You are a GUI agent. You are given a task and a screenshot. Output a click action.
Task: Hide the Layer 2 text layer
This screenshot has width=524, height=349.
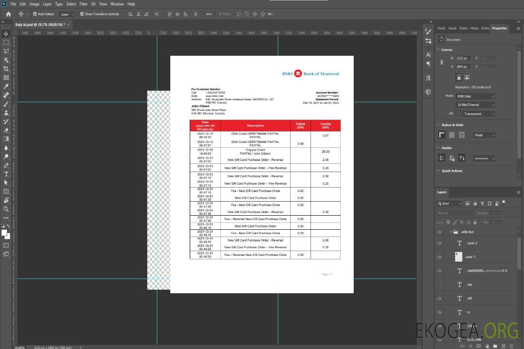pos(440,243)
